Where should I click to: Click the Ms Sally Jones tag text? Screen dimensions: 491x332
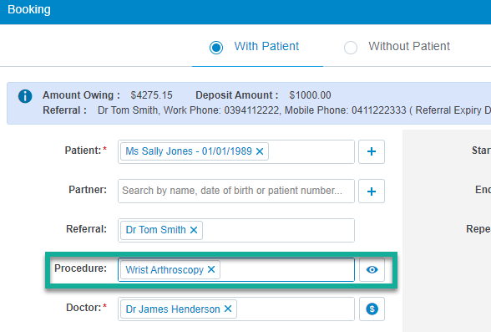point(189,151)
